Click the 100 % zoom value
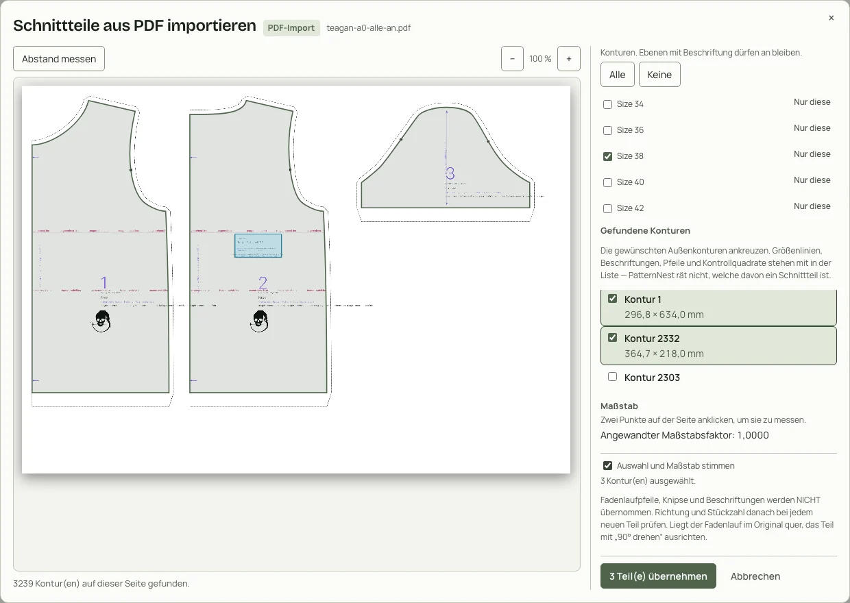850x603 pixels. (540, 59)
